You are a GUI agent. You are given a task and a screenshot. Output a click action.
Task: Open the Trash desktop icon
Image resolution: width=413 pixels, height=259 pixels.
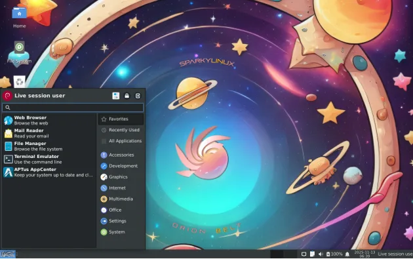20,82
